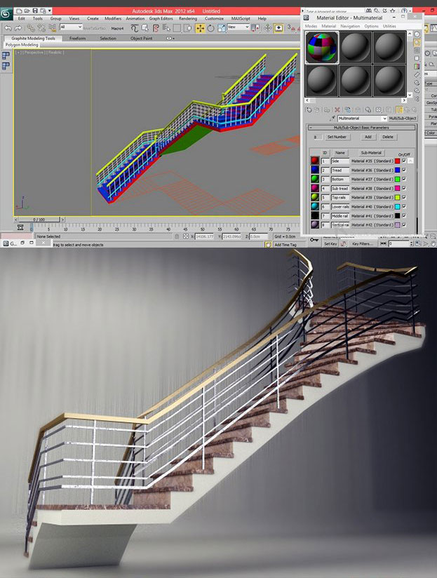Click the cyan Lower rails color swatch
This screenshot has height=578, width=437.
point(397,207)
